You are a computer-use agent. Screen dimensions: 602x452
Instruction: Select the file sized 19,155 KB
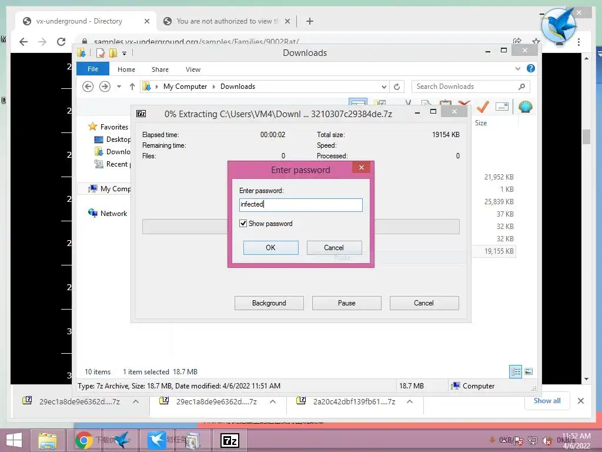499,251
